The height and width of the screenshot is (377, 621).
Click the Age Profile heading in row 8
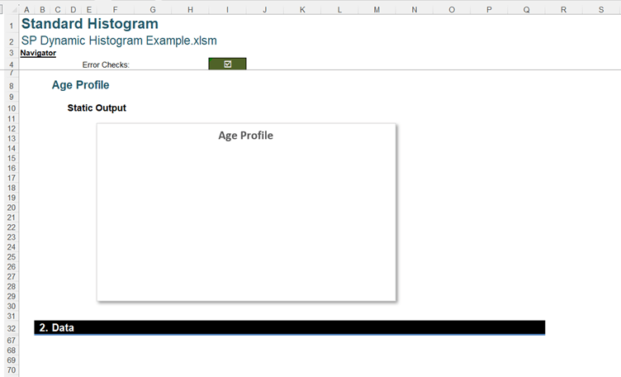tap(80, 85)
